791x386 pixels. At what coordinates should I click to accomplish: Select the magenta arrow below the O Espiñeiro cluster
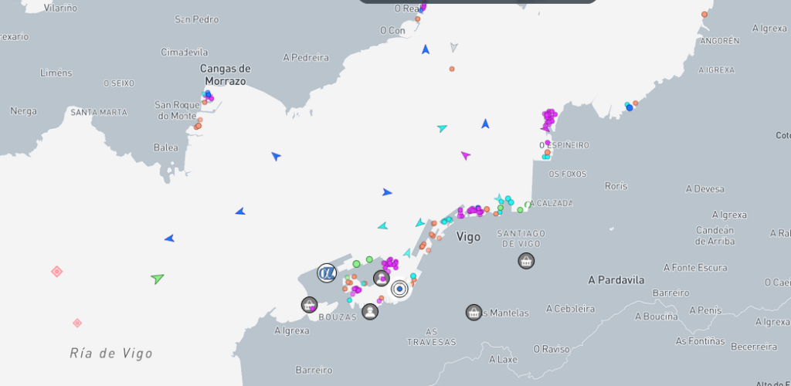545,128
